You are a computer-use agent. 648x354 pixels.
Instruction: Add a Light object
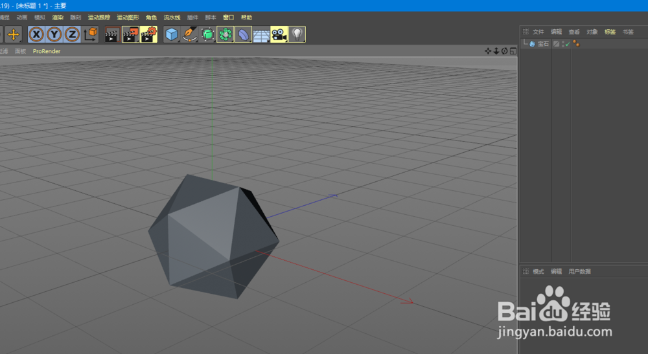tap(297, 35)
